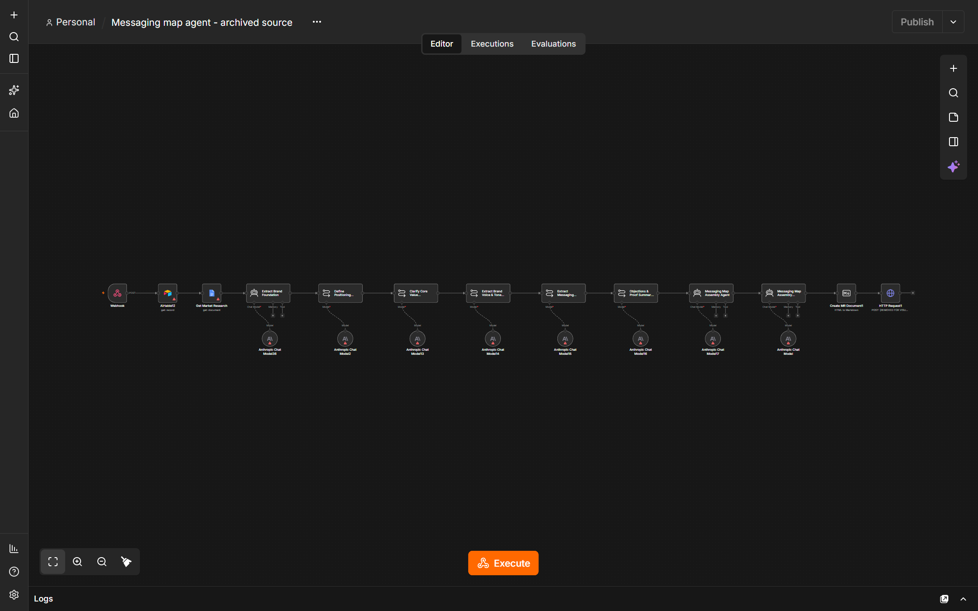Open the help question mark icon

tap(14, 572)
